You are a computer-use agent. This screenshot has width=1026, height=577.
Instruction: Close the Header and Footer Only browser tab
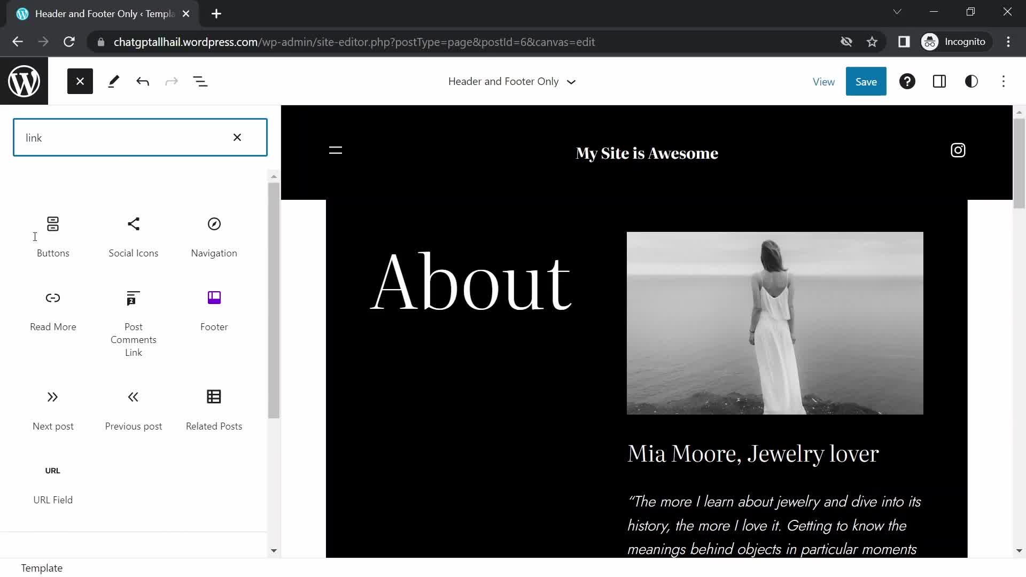[186, 14]
